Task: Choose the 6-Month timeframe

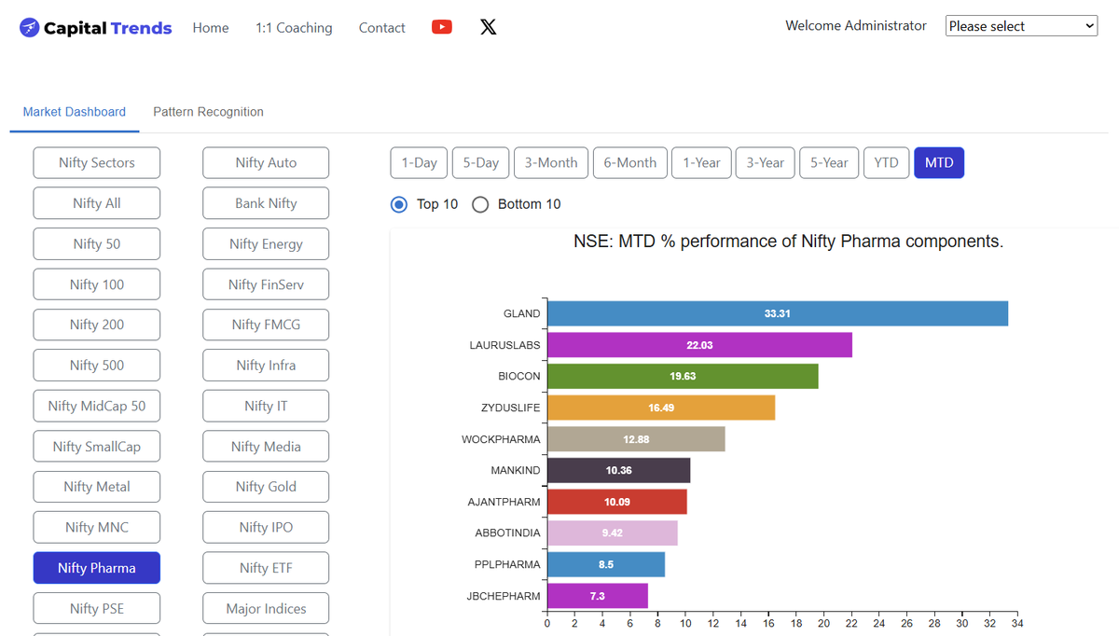Action: coord(630,162)
